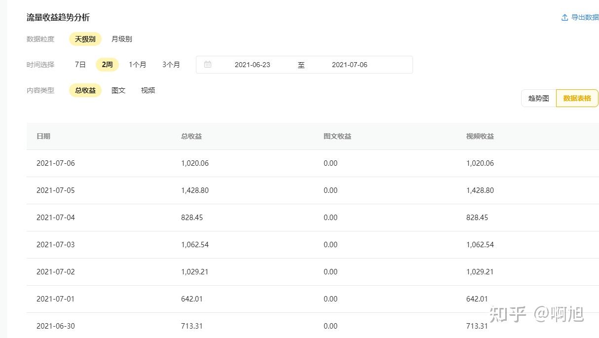Open the start date 2021-06-23 picker
This screenshot has height=338, width=599.
pyautogui.click(x=253, y=65)
